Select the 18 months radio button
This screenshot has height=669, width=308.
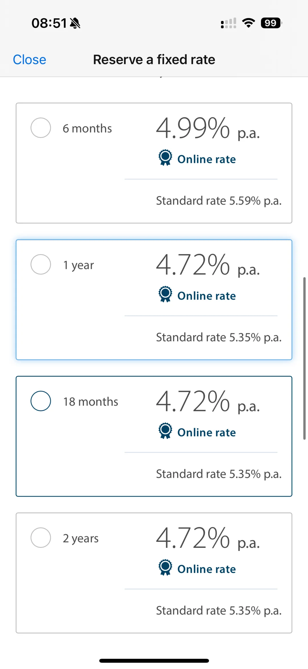[41, 401]
